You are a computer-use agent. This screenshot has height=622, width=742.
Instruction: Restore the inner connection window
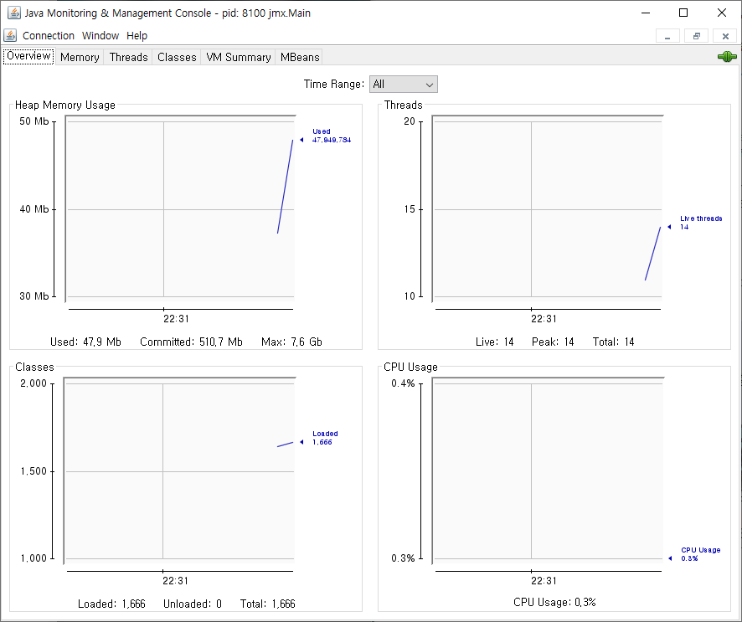[x=697, y=36]
